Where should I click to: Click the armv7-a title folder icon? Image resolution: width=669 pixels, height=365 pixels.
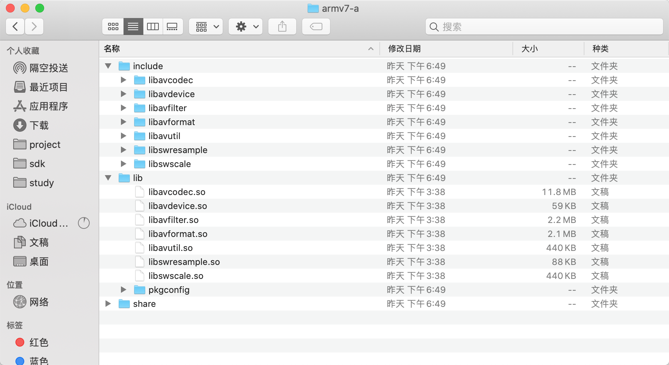(x=313, y=8)
